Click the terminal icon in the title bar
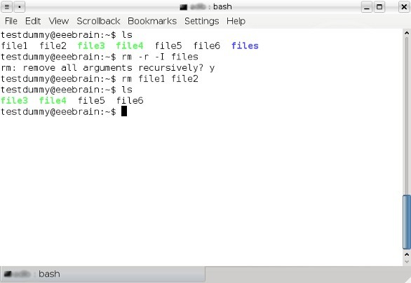Image resolution: width=411 pixels, height=283 pixels. 184,7
